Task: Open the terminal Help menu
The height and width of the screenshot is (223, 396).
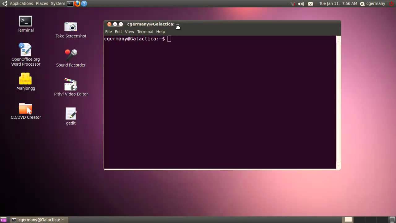Action: (x=161, y=32)
